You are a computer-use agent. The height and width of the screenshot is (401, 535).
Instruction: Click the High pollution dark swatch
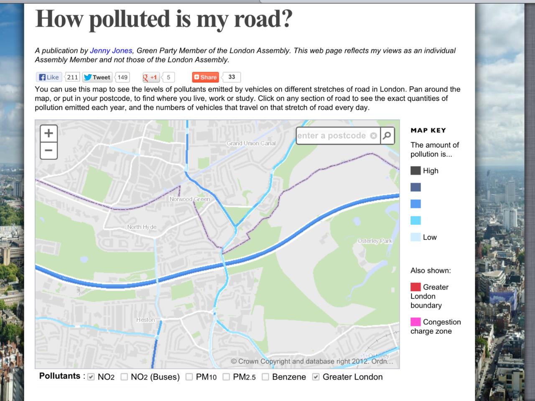(415, 170)
